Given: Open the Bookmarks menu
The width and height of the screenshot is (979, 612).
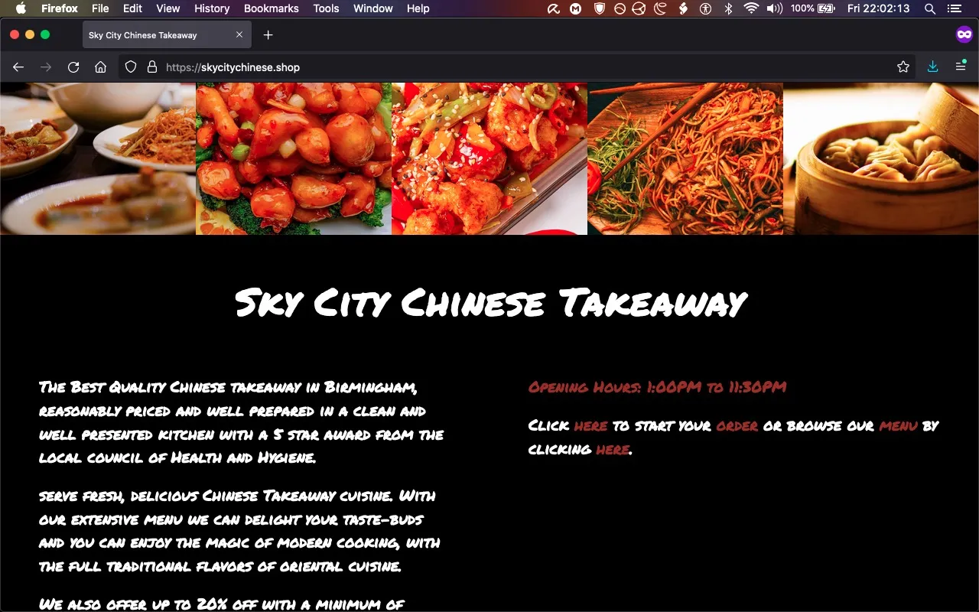Looking at the screenshot, I should 271,8.
